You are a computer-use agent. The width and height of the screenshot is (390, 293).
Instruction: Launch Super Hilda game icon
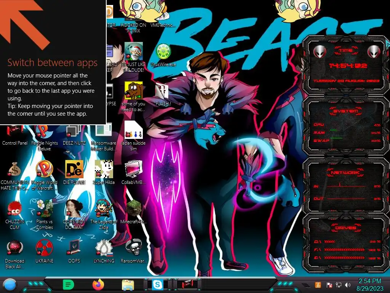click(104, 173)
